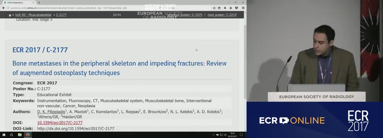Open the bookmarks library icon

click(219, 8)
